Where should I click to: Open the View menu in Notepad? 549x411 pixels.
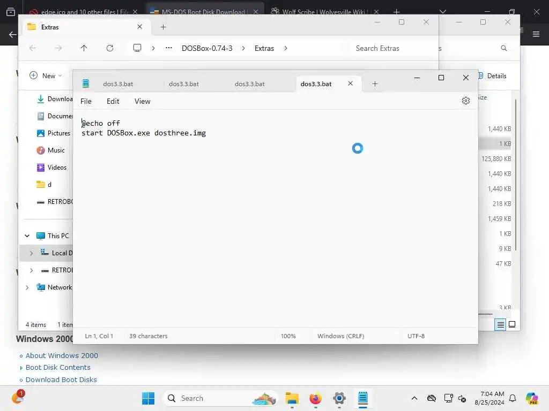coord(142,101)
